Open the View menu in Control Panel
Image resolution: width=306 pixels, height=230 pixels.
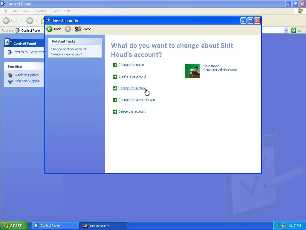pyautogui.click(x=26, y=11)
